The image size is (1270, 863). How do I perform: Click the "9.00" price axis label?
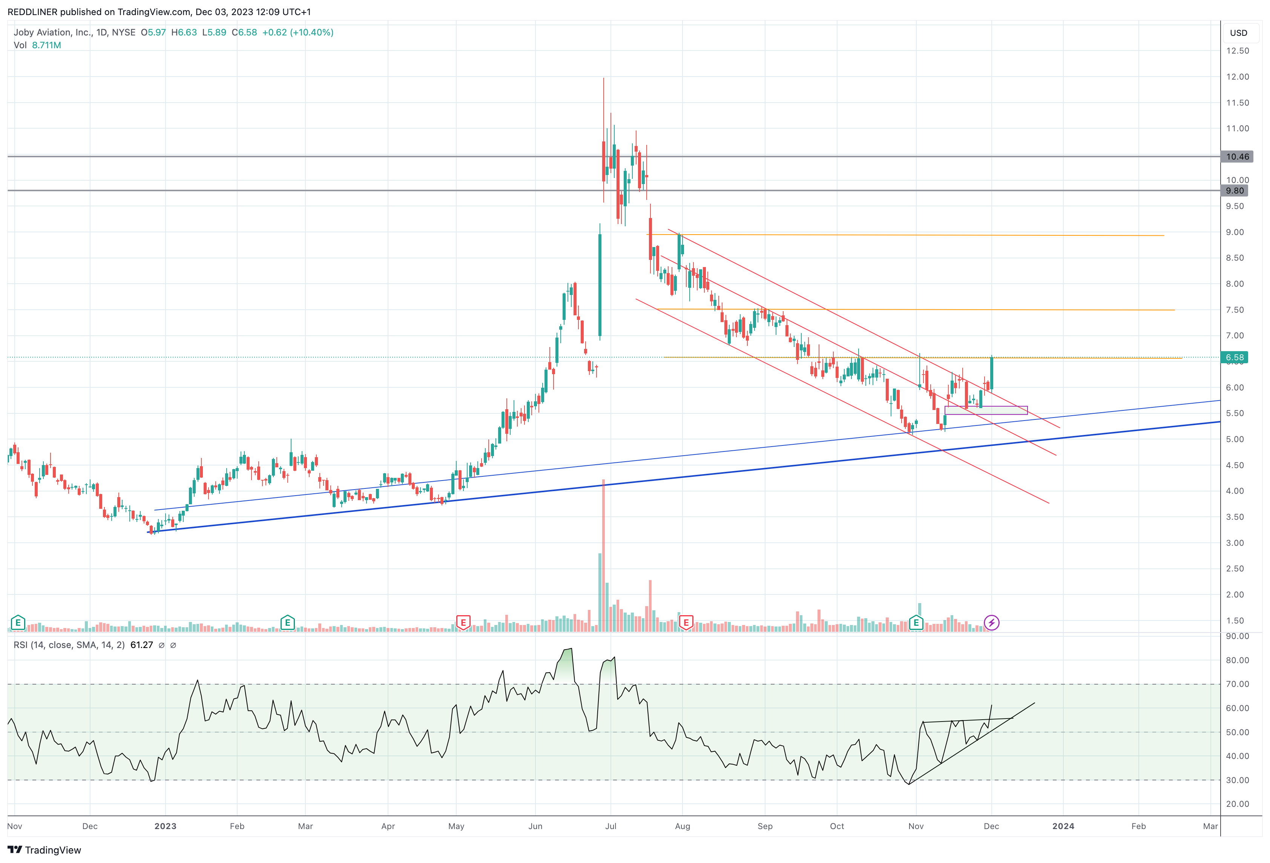pyautogui.click(x=1235, y=232)
